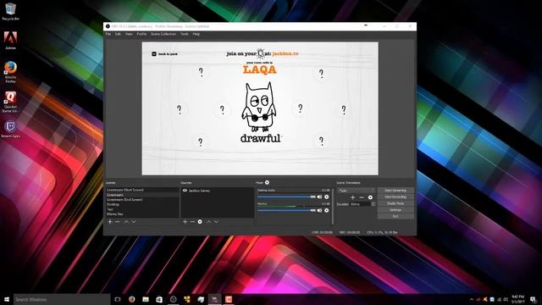Open transition properties gear icon

(370, 197)
